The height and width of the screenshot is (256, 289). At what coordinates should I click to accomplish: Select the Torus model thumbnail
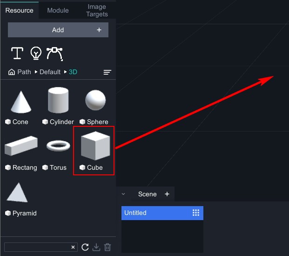coord(58,146)
